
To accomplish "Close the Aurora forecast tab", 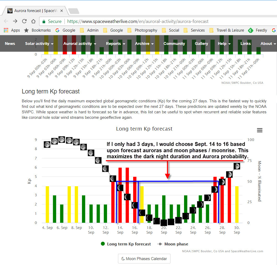I will point(61,11).
